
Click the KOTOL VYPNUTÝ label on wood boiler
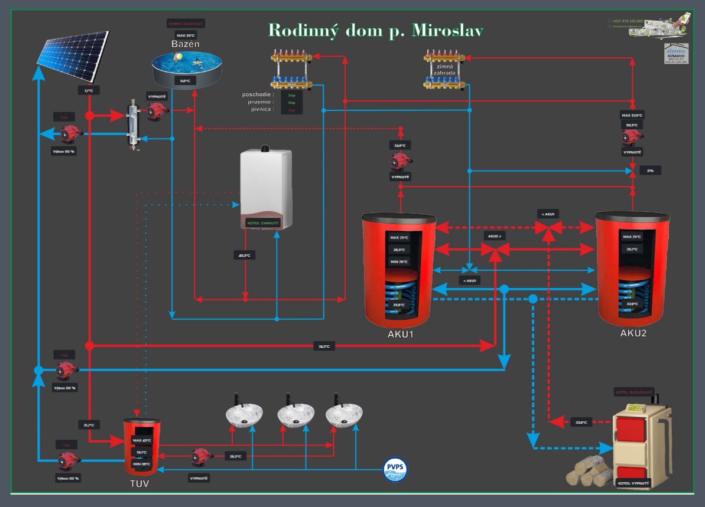click(632, 483)
